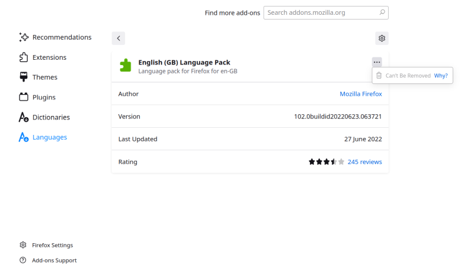Focus the Search addons.mozilla.org field
Screen dimensions: 474x271
(326, 12)
